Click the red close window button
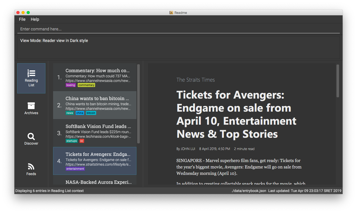 point(18,13)
